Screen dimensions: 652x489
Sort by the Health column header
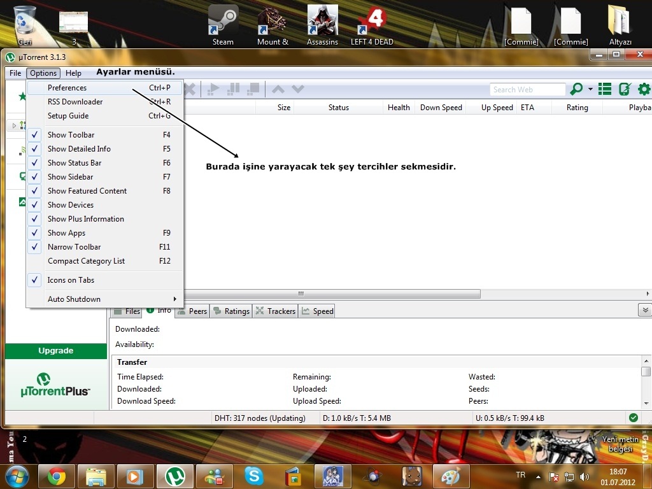pyautogui.click(x=399, y=108)
